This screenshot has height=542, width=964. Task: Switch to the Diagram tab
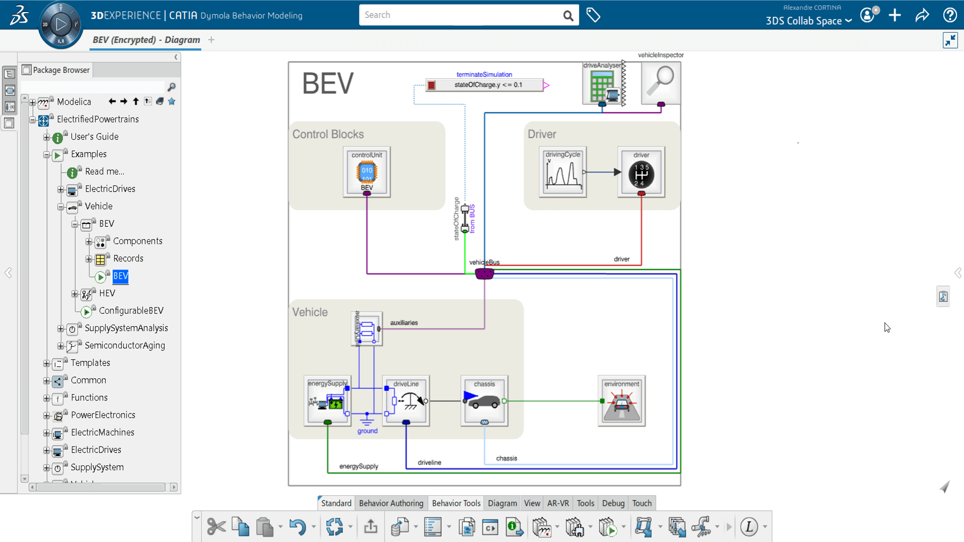coord(502,503)
